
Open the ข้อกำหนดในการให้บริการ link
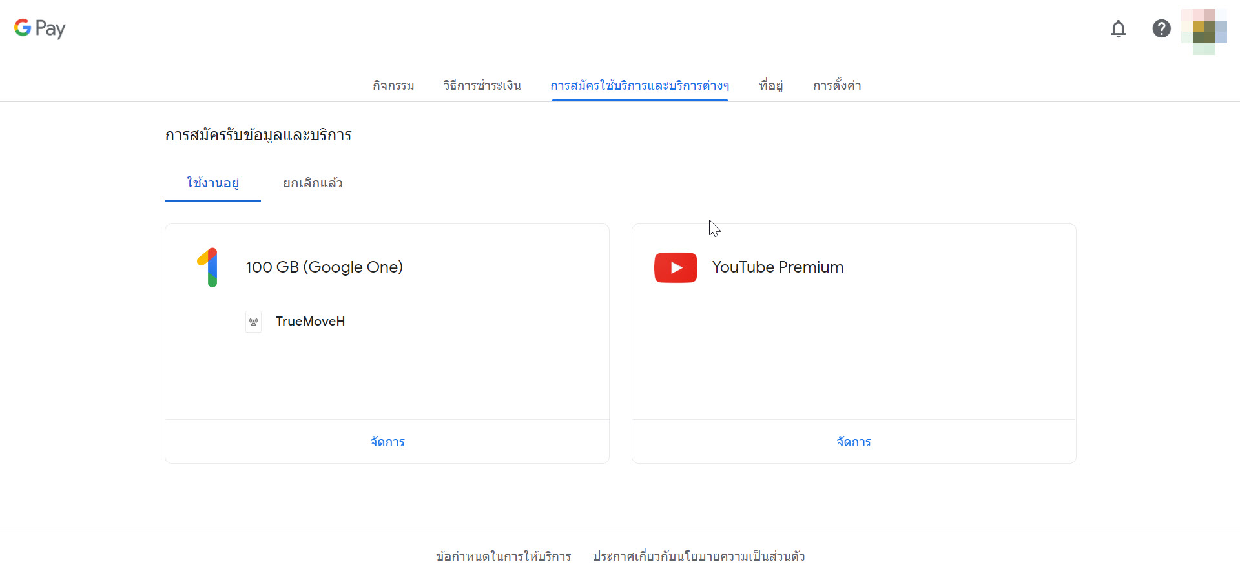pos(504,556)
